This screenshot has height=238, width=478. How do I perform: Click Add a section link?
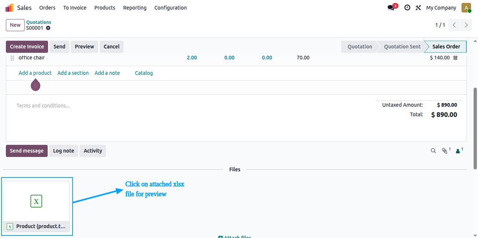point(73,73)
